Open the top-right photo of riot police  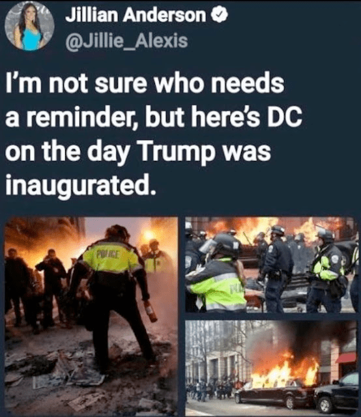(271, 265)
